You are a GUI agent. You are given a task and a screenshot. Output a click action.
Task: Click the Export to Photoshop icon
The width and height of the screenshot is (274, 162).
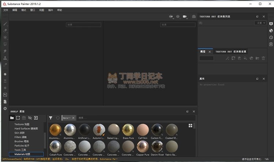pos(5,95)
